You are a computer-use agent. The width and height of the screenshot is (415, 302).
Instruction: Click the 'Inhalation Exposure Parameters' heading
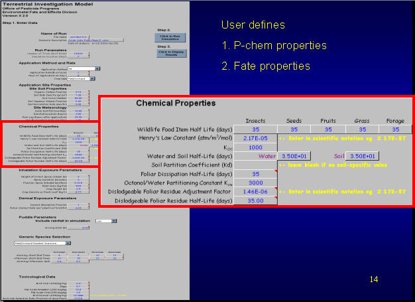tap(50, 170)
